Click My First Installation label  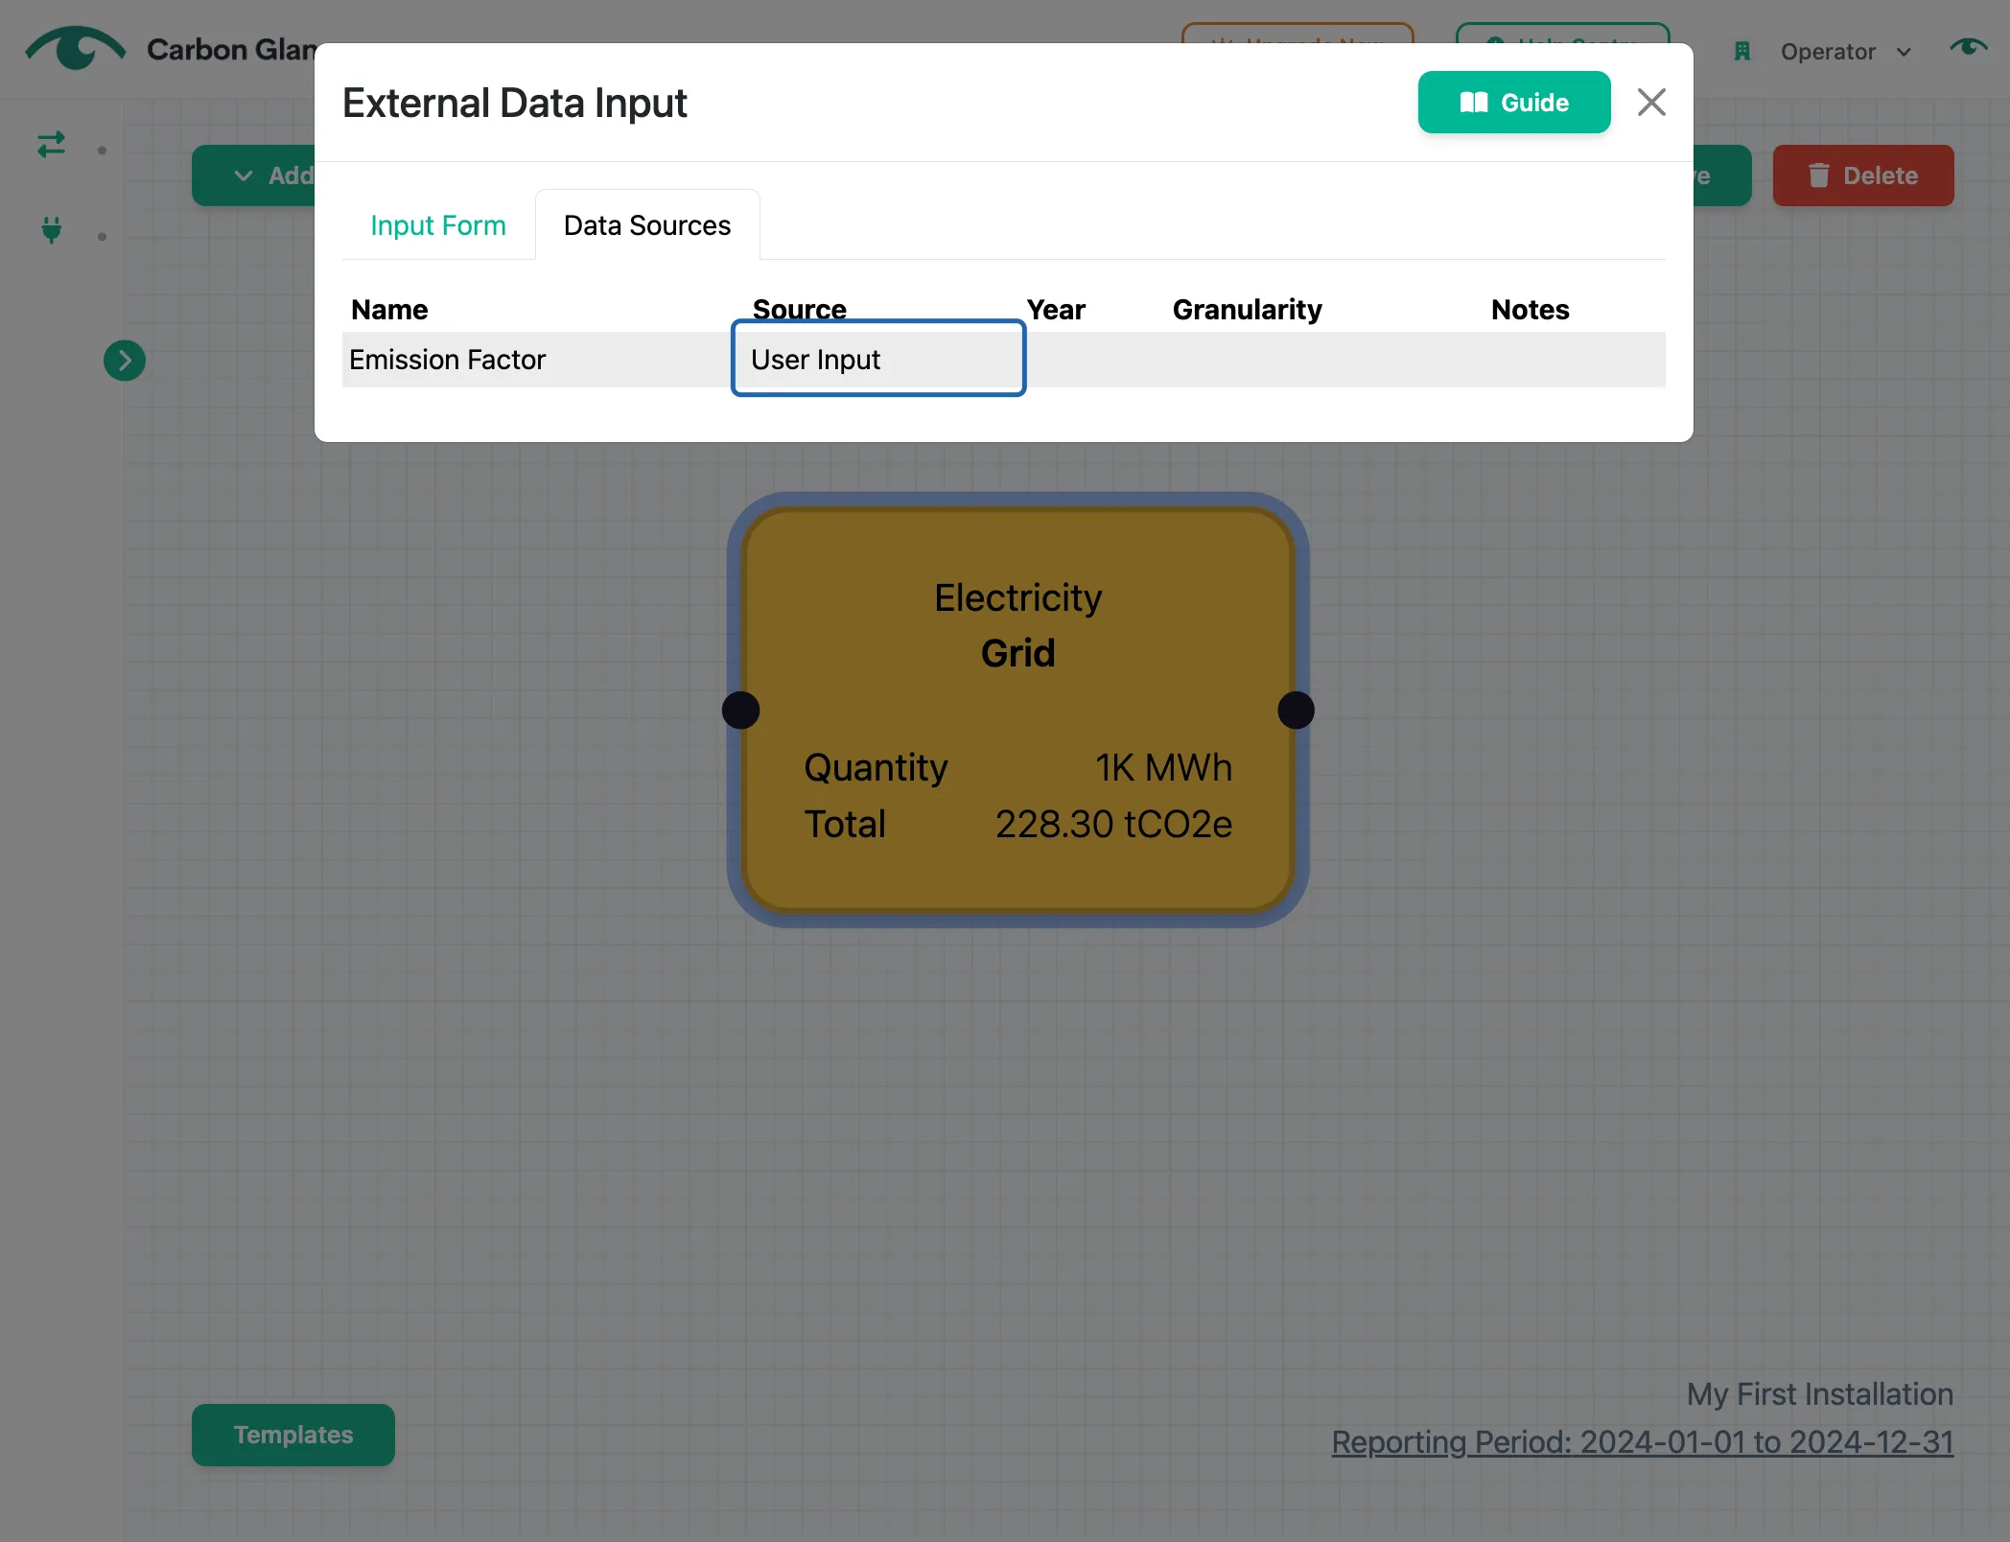(1819, 1393)
